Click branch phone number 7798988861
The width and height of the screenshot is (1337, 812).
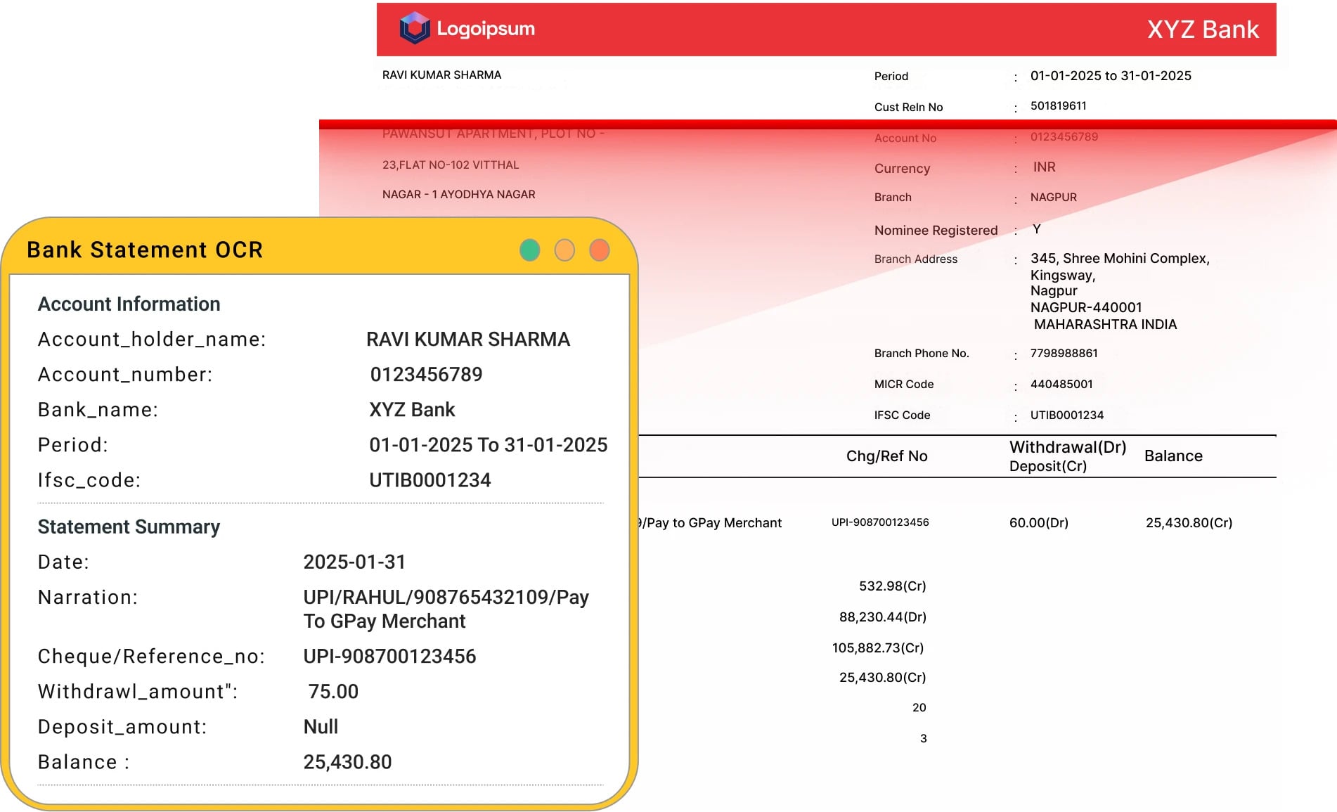pos(1064,353)
